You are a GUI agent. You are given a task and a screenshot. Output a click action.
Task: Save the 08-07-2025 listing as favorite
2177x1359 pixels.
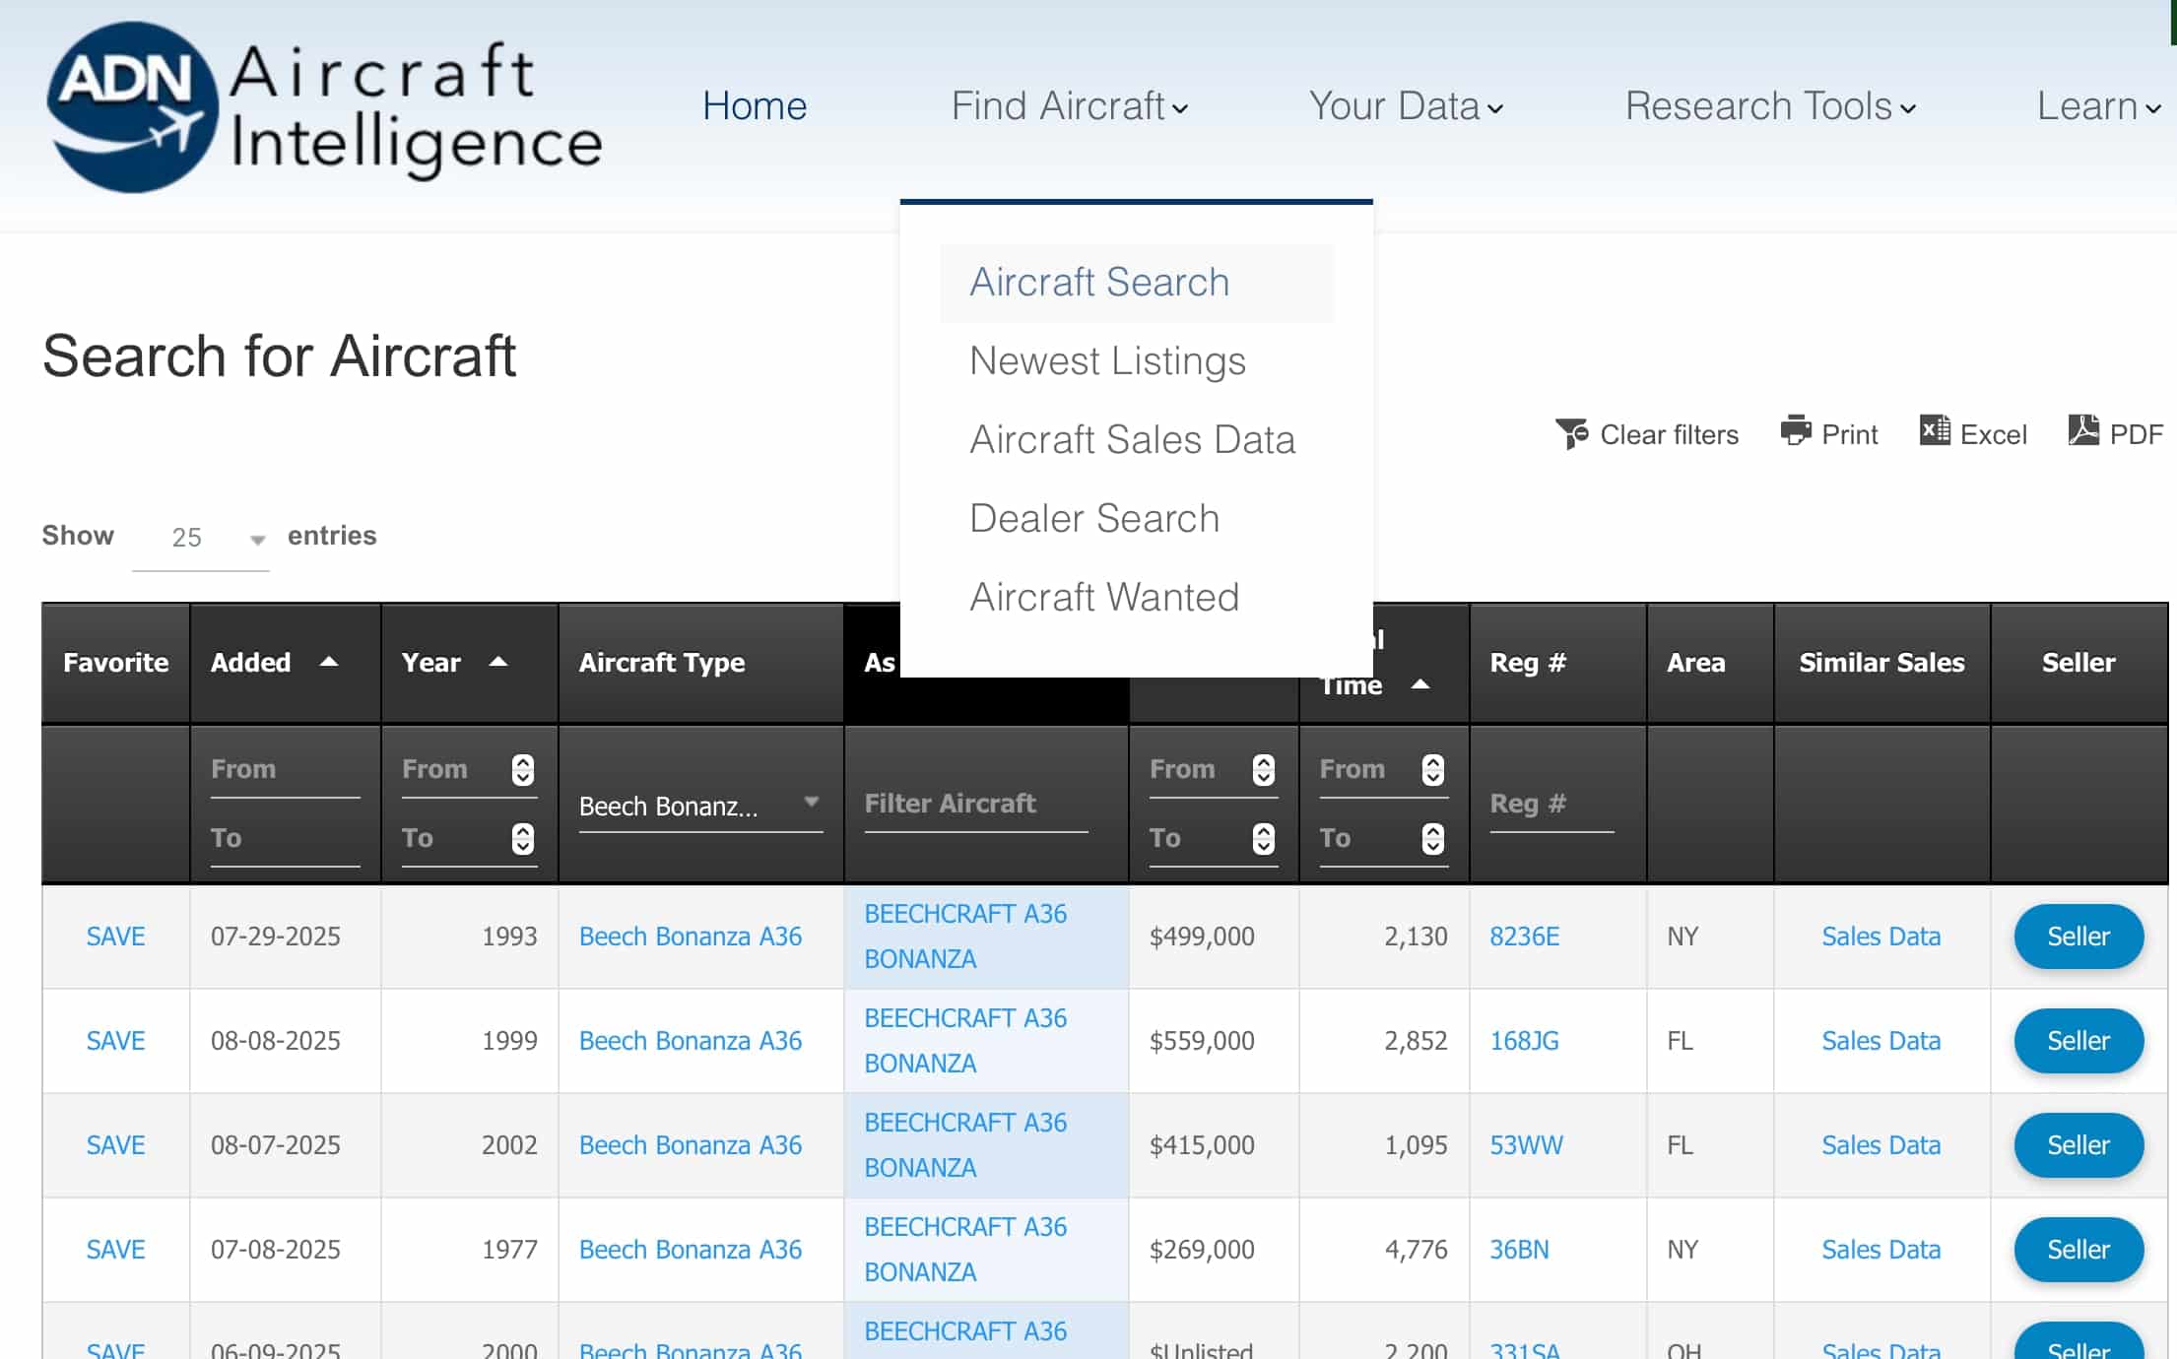click(115, 1145)
